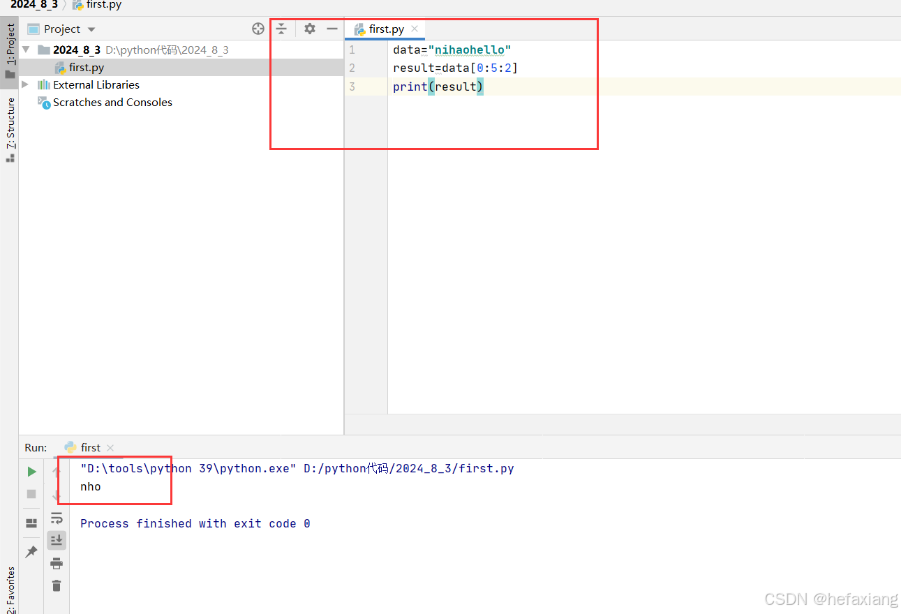Toggle soft-wrap in Run console
Image resolution: width=901 pixels, height=614 pixels.
(x=57, y=518)
